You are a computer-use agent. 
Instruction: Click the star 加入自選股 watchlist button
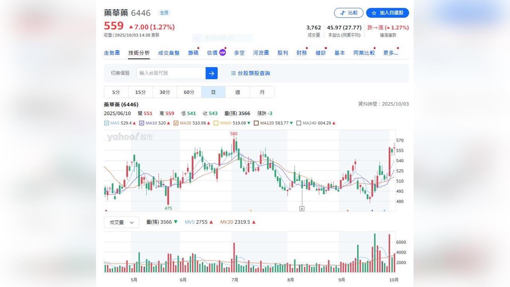387,13
